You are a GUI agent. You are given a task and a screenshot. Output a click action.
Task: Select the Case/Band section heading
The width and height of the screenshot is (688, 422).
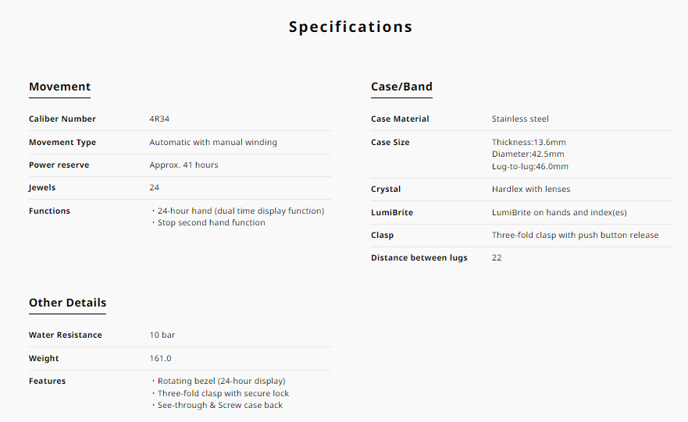401,87
